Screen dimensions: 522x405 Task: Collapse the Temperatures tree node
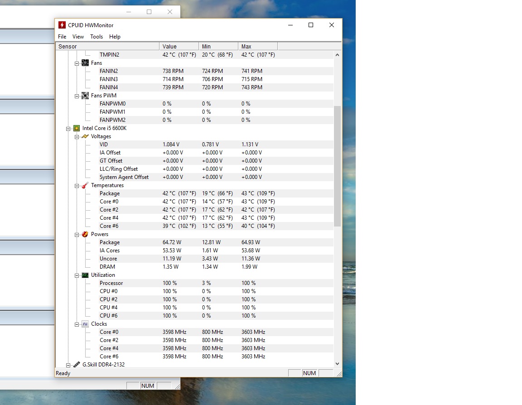[77, 185]
